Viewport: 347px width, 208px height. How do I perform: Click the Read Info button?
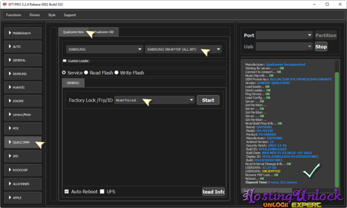(x=213, y=192)
